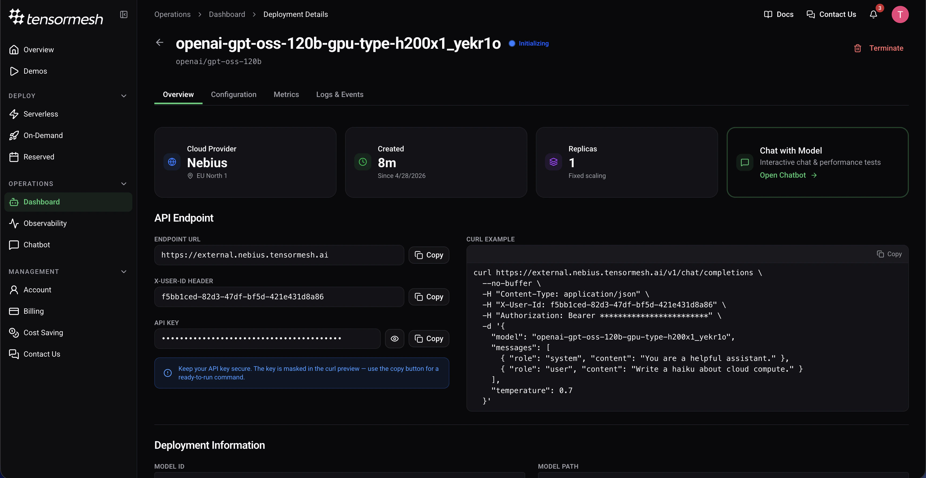926x478 pixels.
Task: Click Contact Us in the top bar
Action: click(831, 14)
